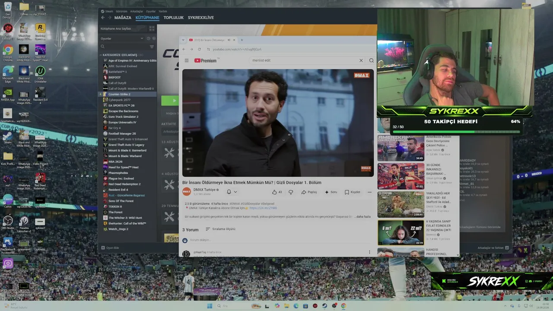The width and height of the screenshot is (553, 311).
Task: Click the green Play button in Steam
Action: (170, 101)
